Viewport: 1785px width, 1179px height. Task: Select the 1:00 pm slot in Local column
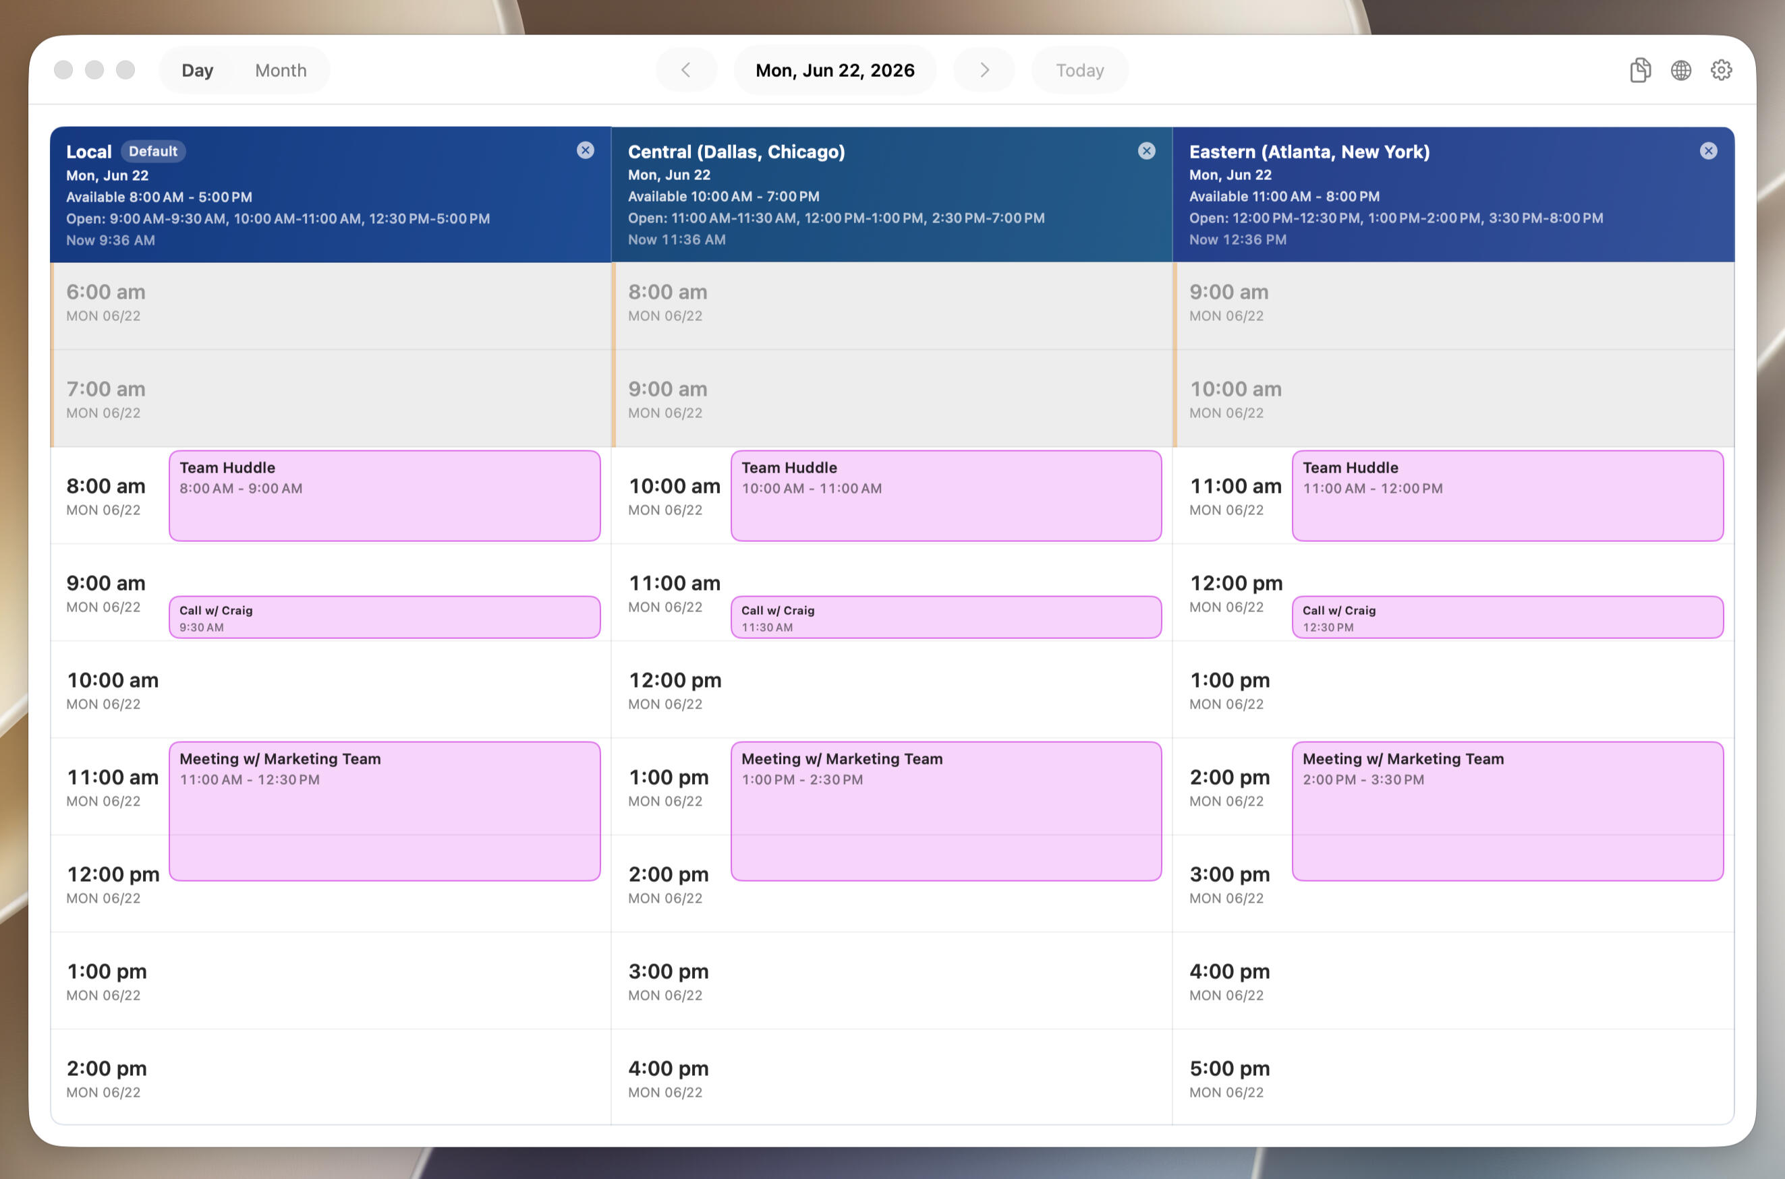(331, 981)
